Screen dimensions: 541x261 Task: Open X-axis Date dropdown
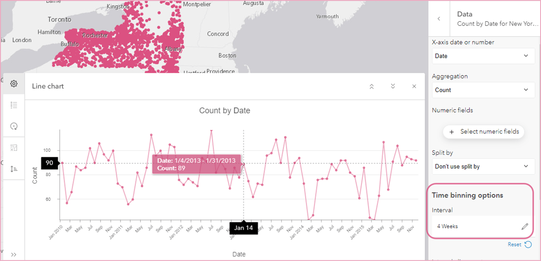483,56
